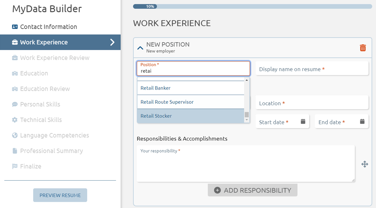Collapse the New Position panel
376x208 pixels.
click(140, 48)
